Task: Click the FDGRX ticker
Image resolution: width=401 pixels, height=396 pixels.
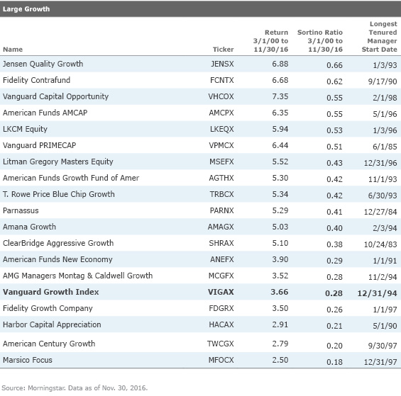Action: click(x=221, y=308)
